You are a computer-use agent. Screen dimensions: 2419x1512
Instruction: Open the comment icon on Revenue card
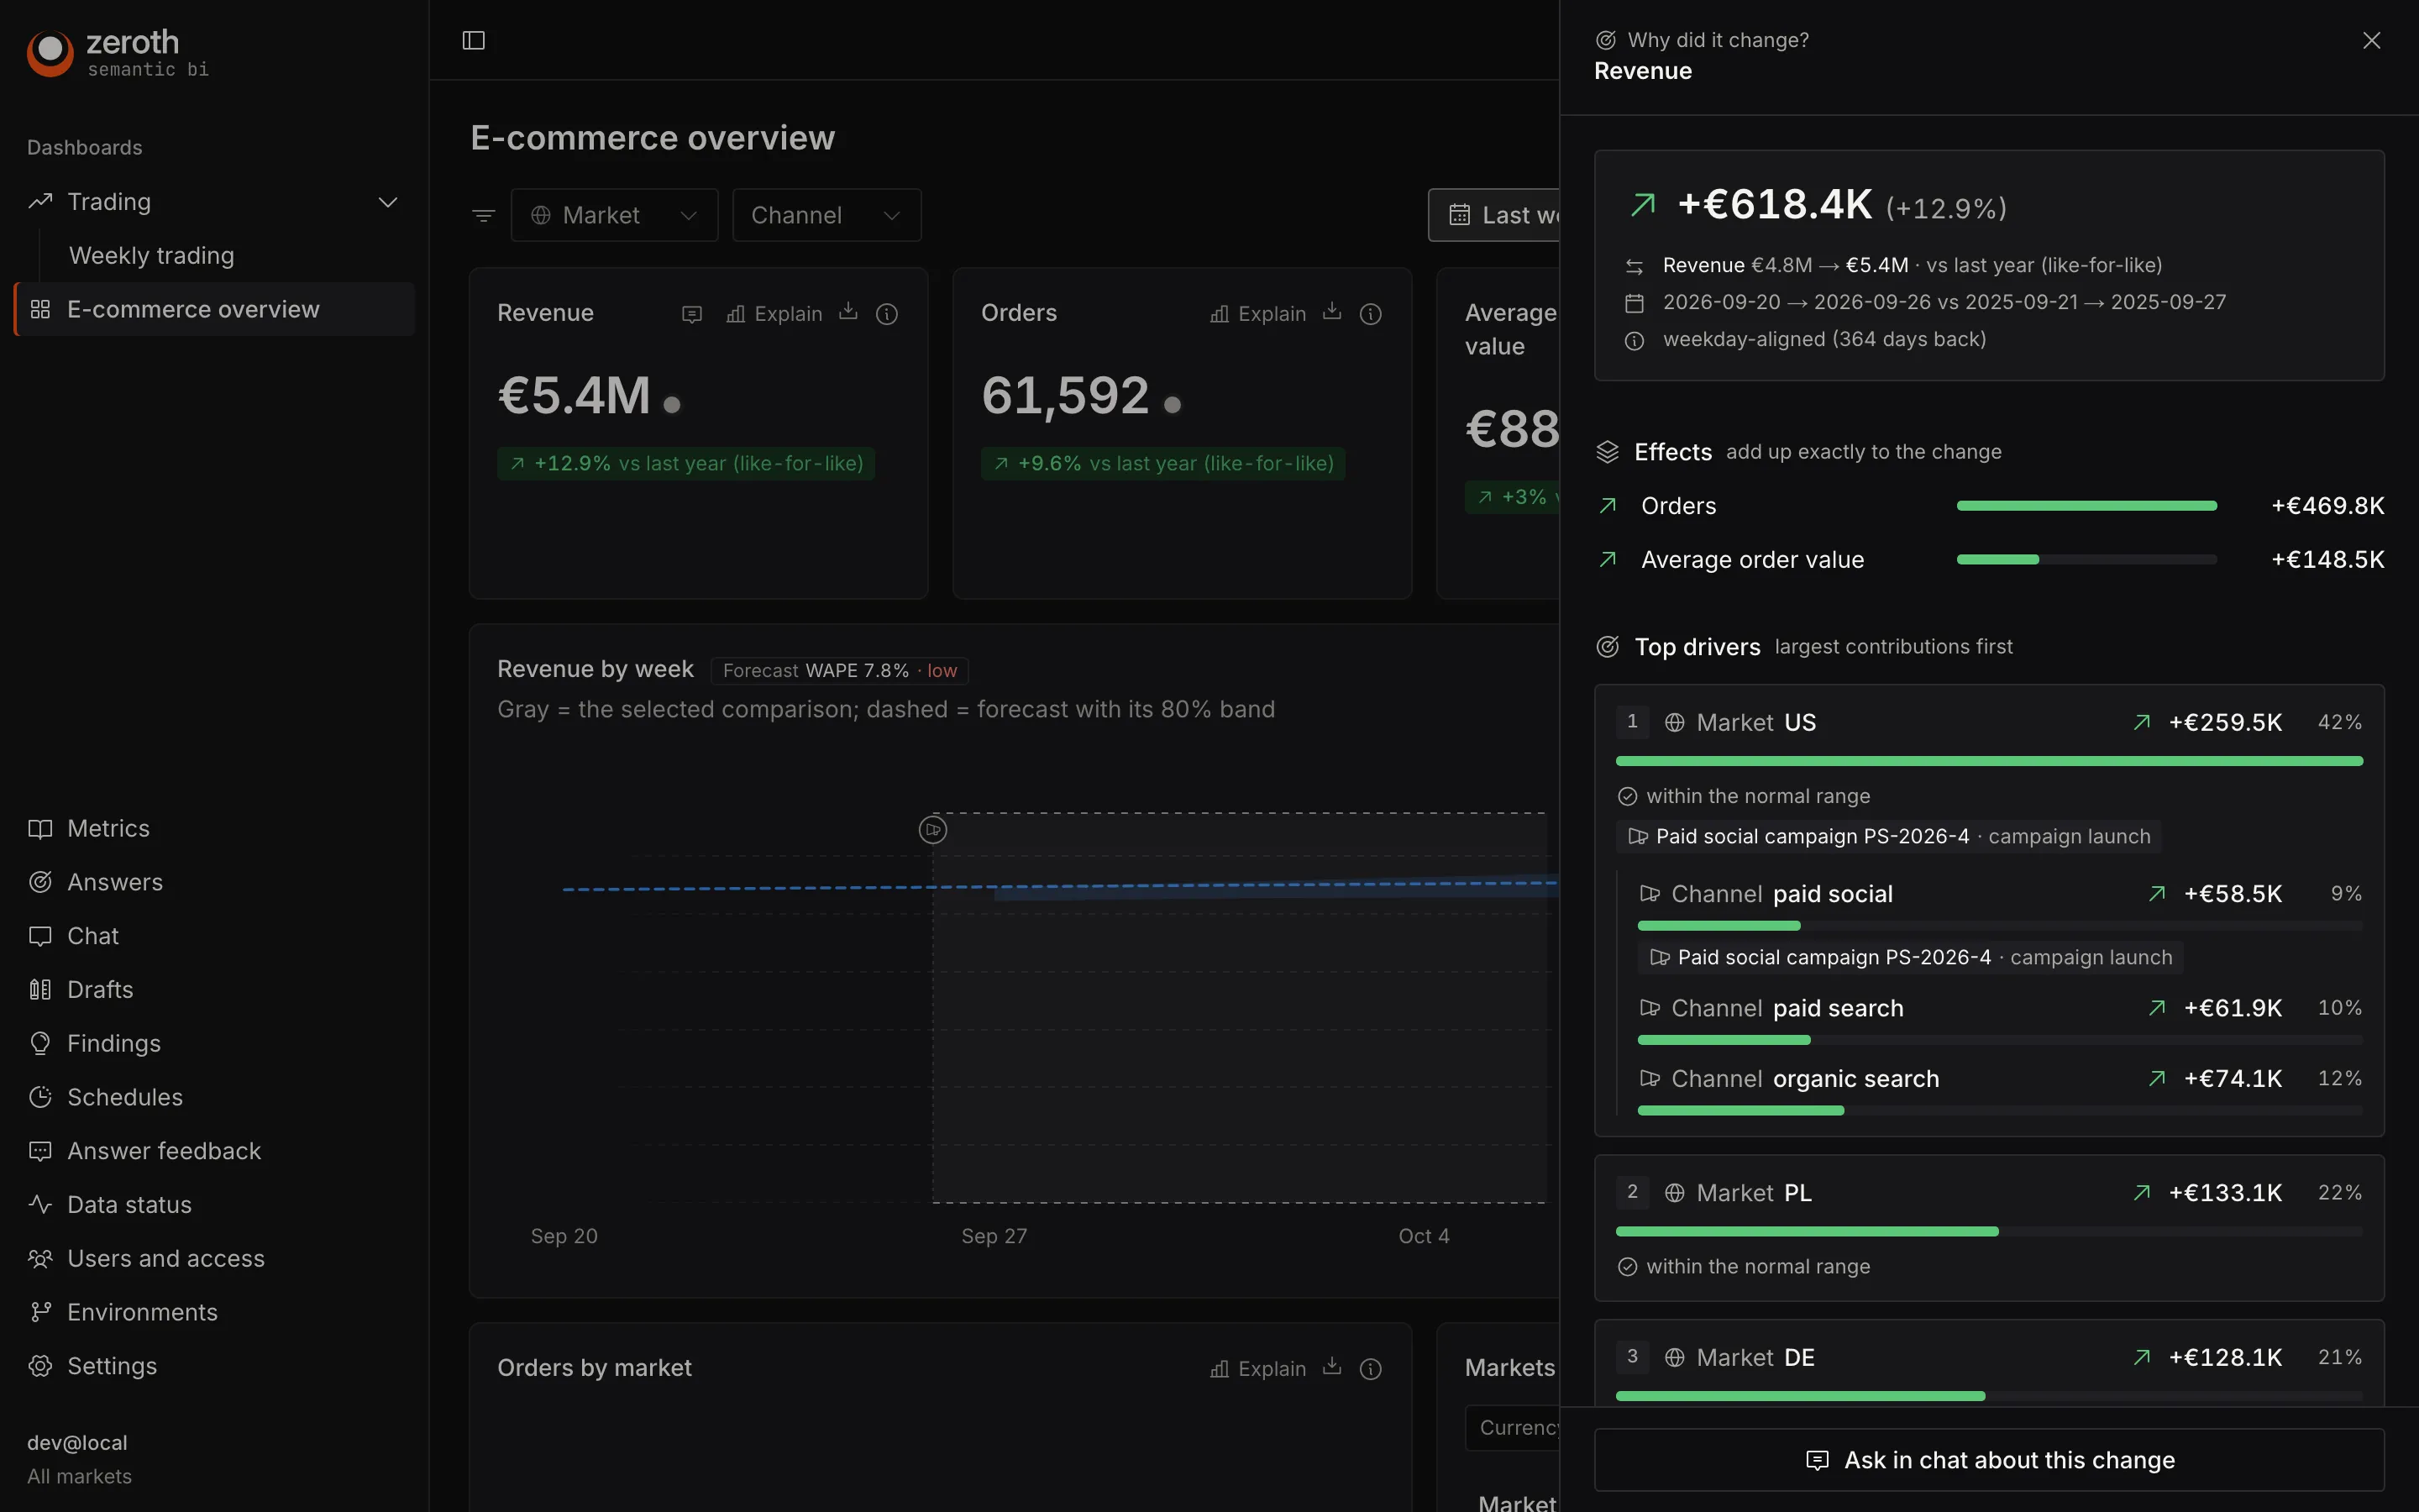click(692, 314)
